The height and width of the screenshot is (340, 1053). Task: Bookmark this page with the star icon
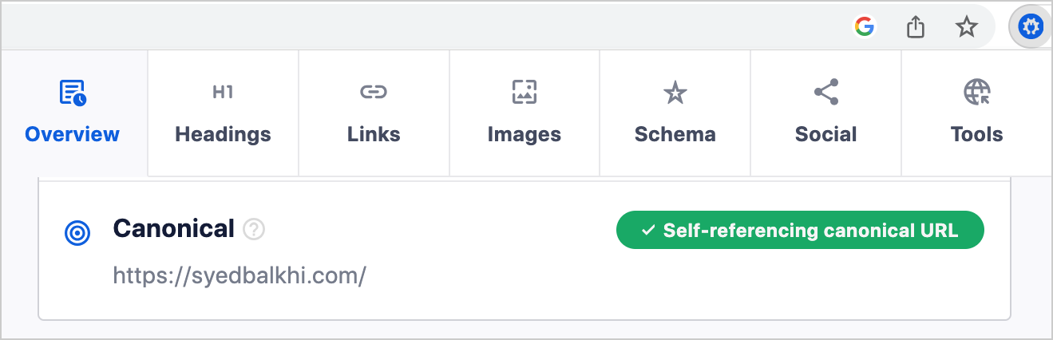coord(967,28)
